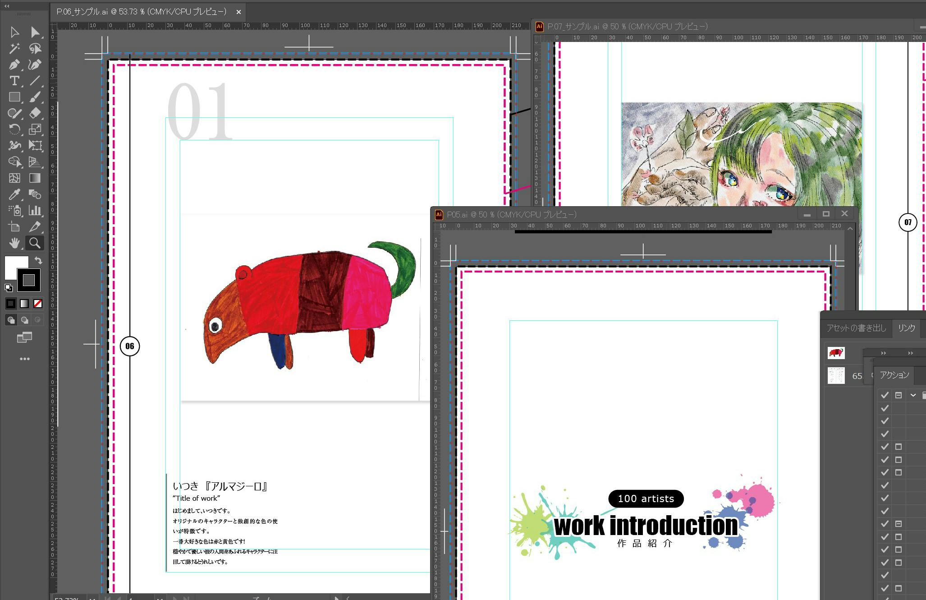Image resolution: width=926 pixels, height=600 pixels.
Task: Click the Swap Fill and Stroke arrow
Action: point(39,260)
